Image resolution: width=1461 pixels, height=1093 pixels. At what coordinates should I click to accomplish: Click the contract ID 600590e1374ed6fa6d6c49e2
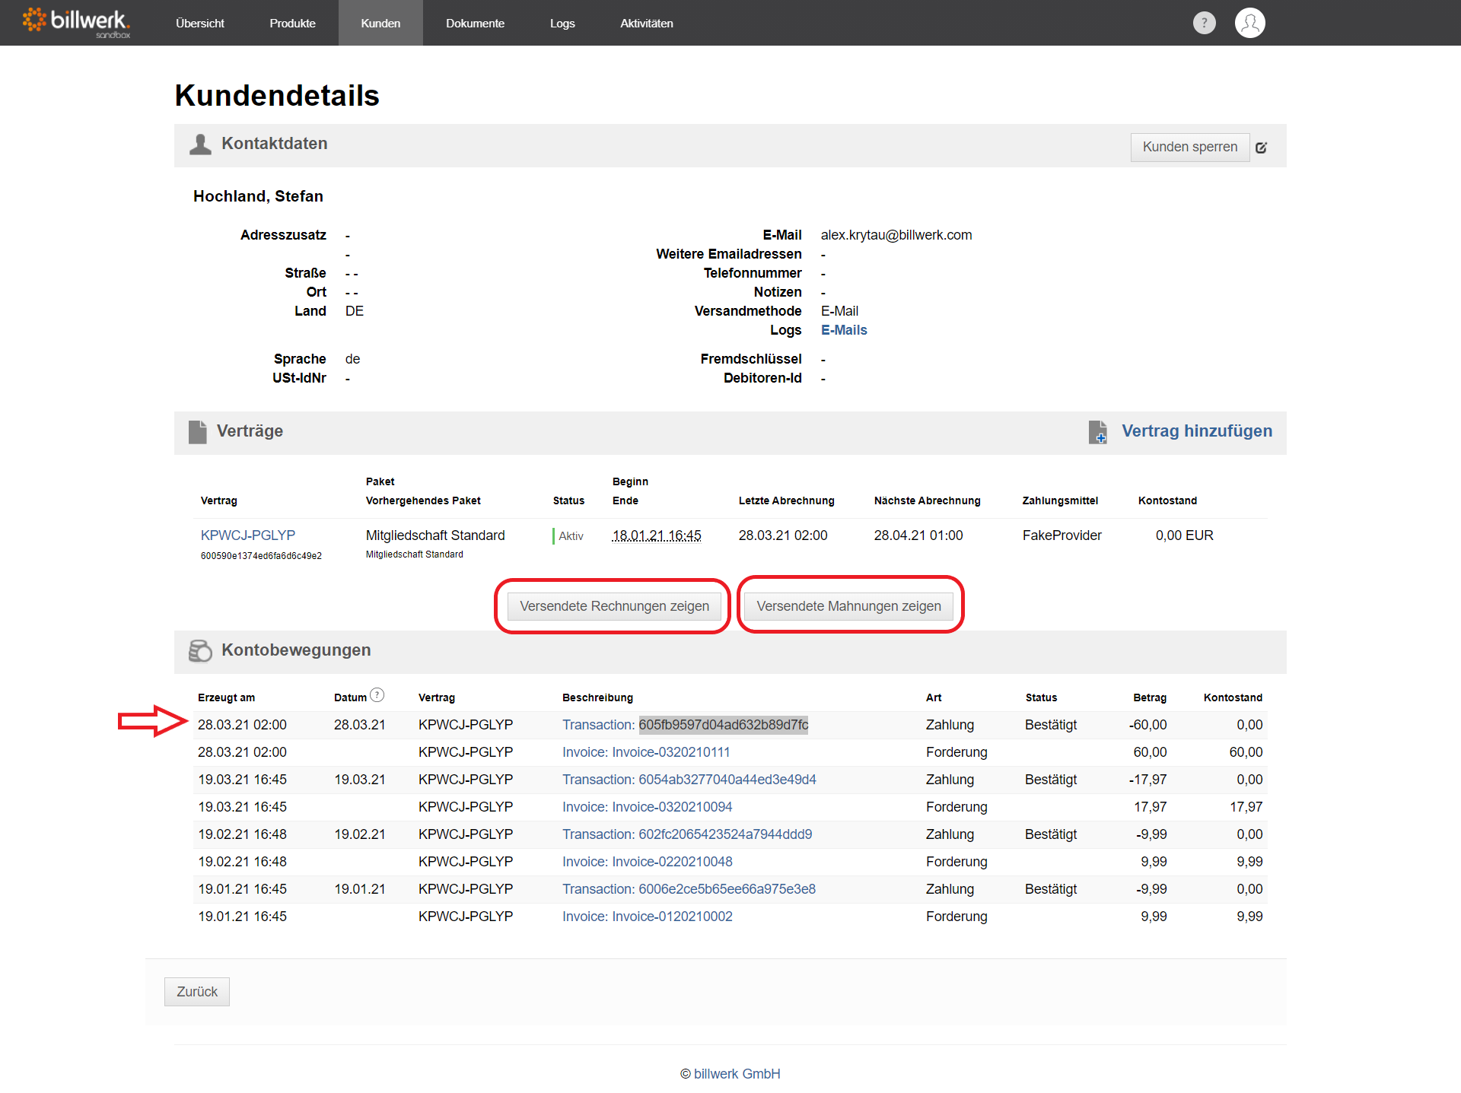click(261, 556)
